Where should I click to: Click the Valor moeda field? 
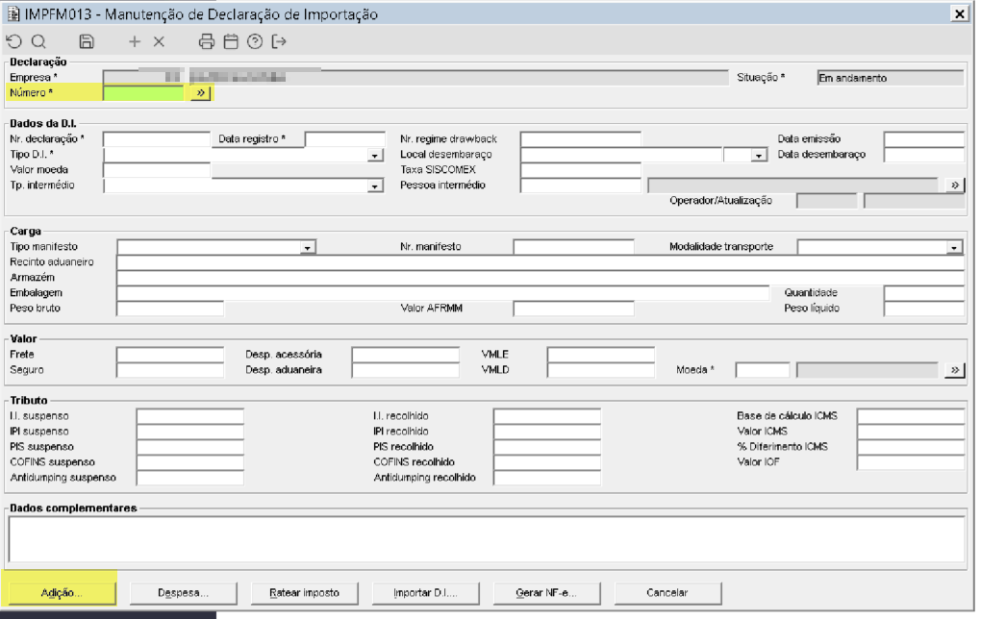point(157,170)
